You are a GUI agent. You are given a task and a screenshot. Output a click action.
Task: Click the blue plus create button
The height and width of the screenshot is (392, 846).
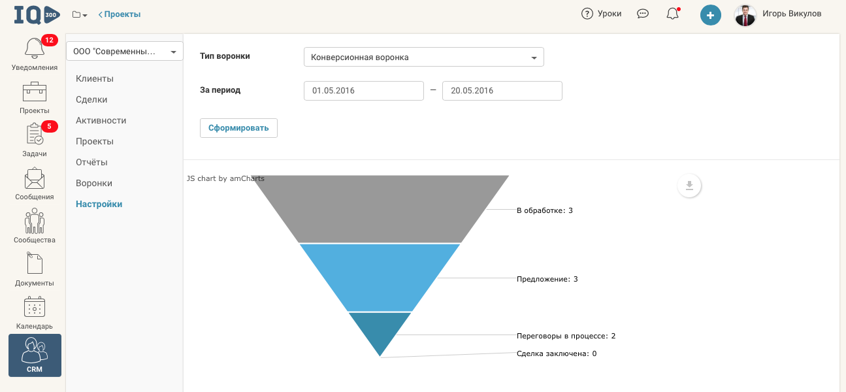click(x=710, y=14)
